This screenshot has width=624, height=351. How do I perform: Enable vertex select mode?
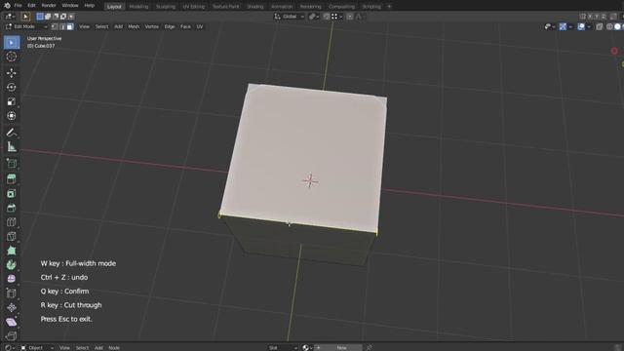click(55, 26)
